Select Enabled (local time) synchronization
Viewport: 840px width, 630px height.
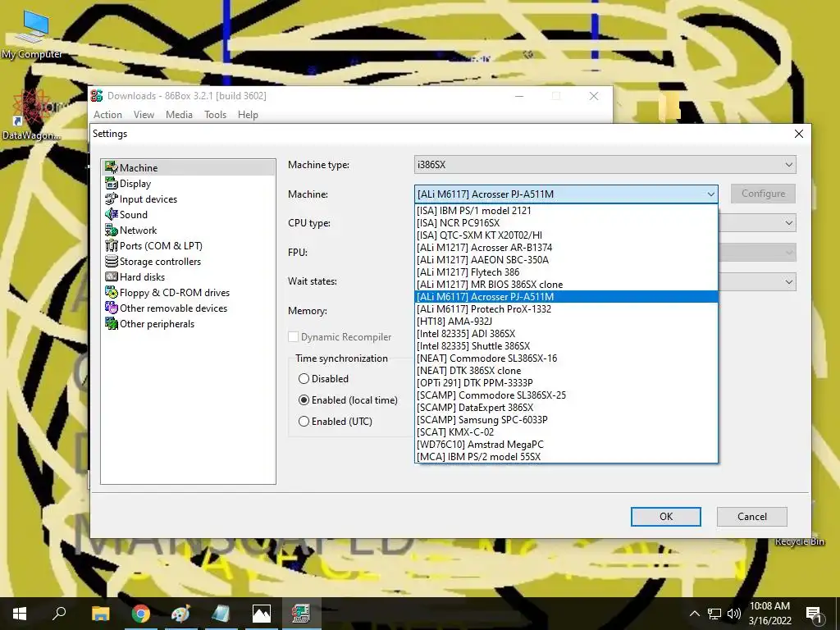click(304, 400)
